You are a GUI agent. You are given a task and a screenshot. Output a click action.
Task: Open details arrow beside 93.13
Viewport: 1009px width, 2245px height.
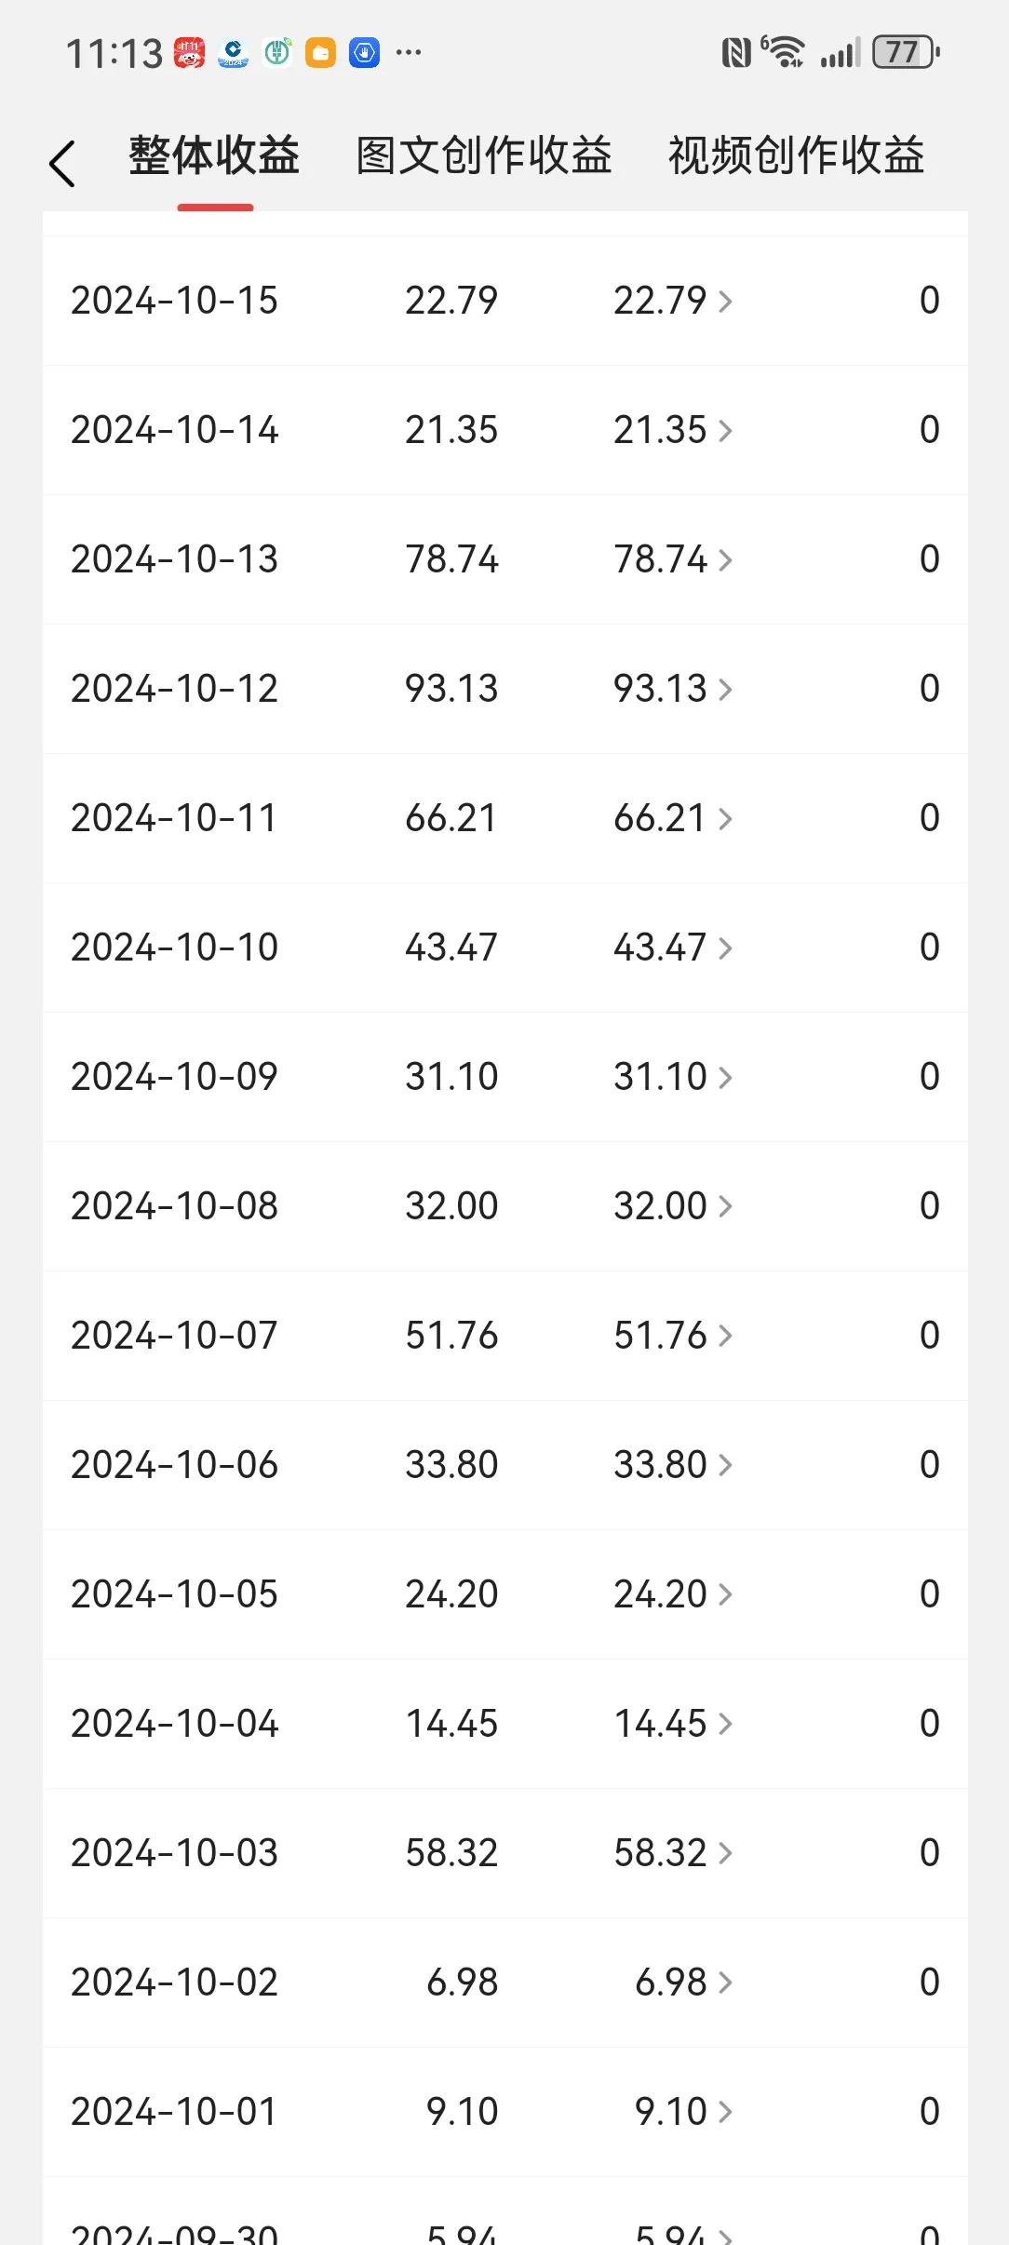725,689
